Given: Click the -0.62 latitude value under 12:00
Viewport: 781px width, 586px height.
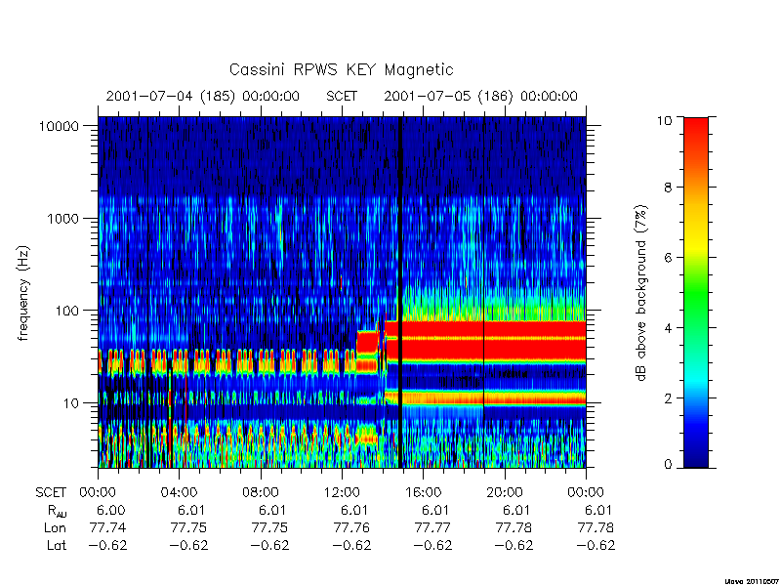Looking at the screenshot, I should 351,546.
